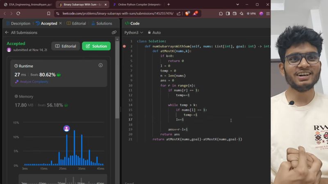
Task: Open browser extensions puzzle icon
Action: [221, 13]
